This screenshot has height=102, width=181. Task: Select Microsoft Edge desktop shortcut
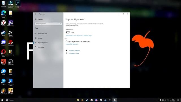coord(4,14)
